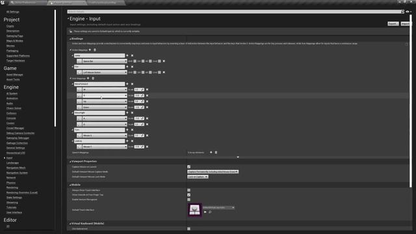Screen dimensions: 416x234
Task: Add a key binding to the Fire action
Action: point(127,66)
